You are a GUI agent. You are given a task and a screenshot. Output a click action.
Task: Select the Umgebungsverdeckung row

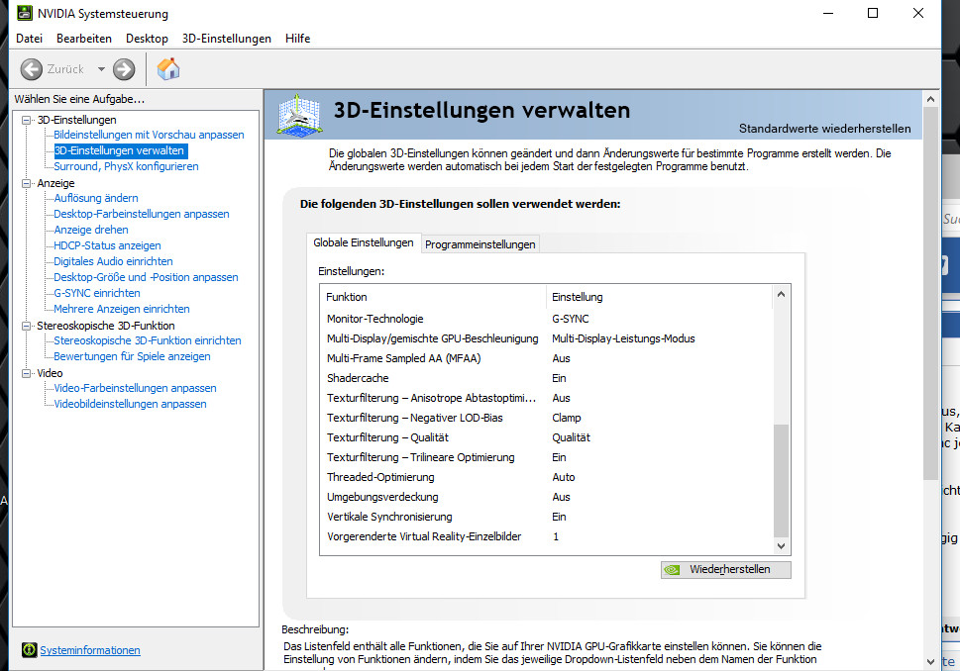pyautogui.click(x=547, y=497)
